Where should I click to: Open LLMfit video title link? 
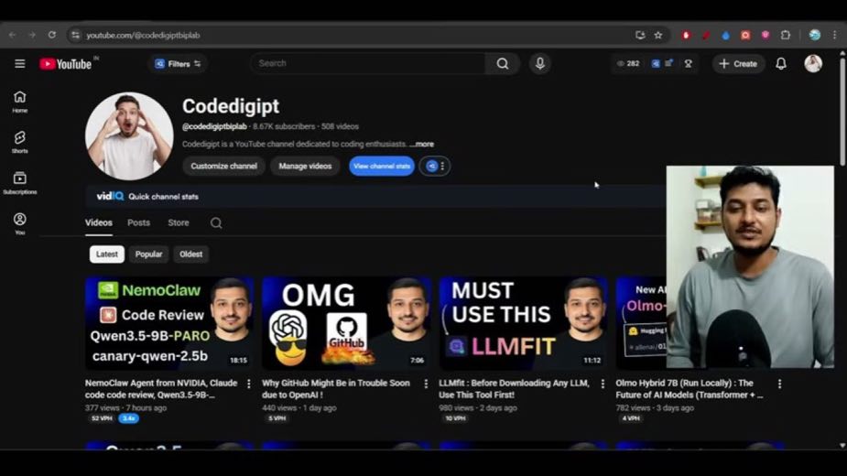click(514, 389)
